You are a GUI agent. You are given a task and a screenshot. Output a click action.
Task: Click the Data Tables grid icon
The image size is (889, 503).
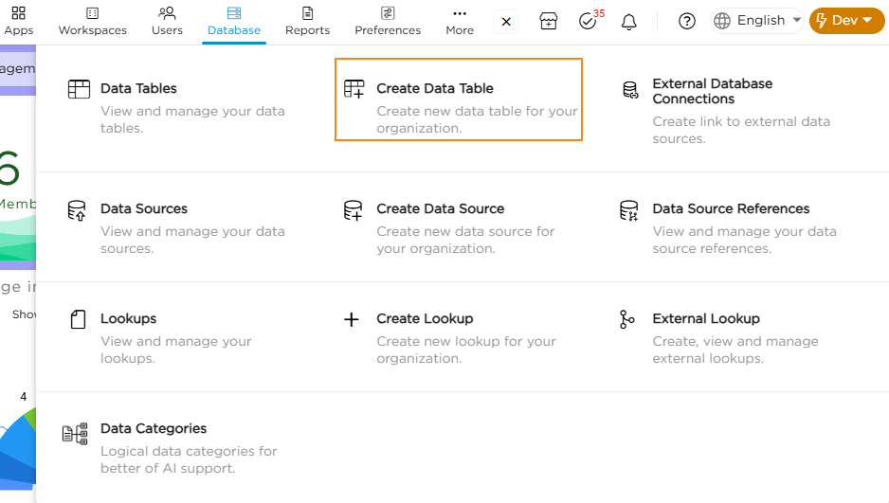[79, 89]
